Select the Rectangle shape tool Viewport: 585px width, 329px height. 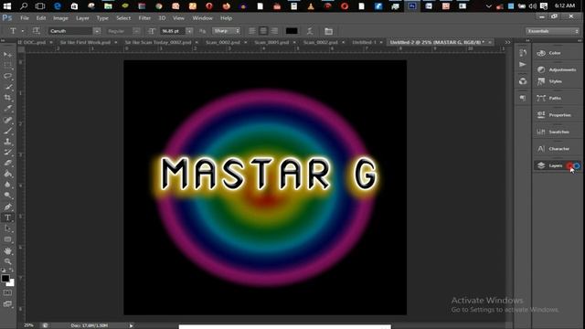8,239
